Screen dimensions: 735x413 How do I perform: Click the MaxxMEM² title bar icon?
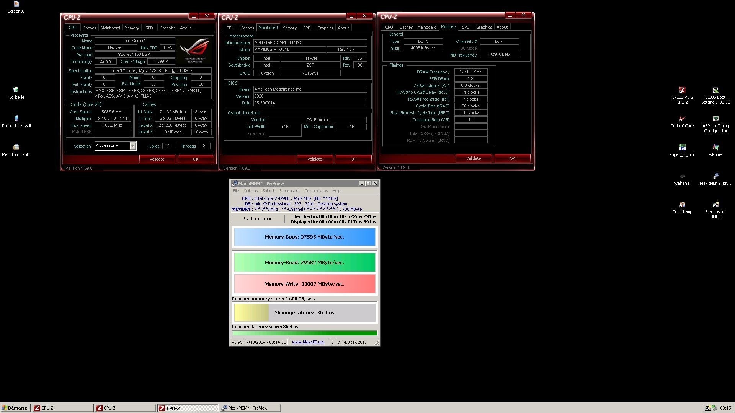234,184
